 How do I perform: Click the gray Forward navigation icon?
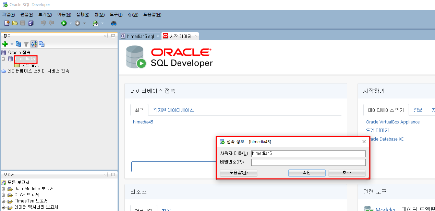point(77,23)
